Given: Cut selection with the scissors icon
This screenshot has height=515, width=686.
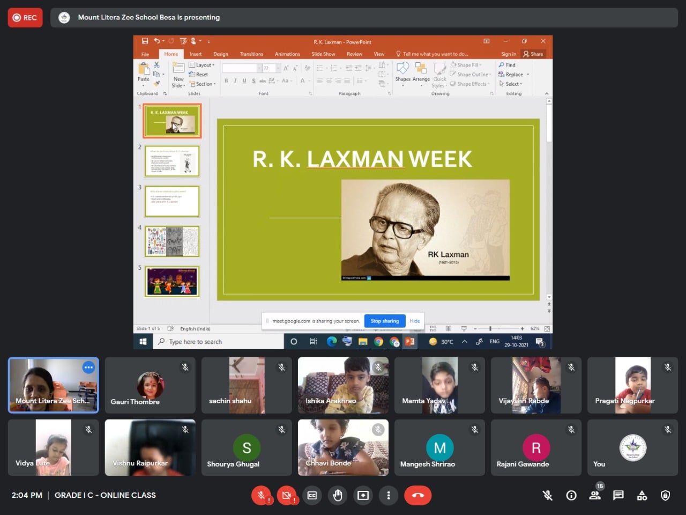Looking at the screenshot, I should (156, 65).
